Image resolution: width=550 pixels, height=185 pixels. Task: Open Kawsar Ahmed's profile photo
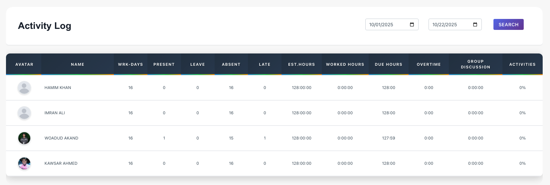coord(24,163)
